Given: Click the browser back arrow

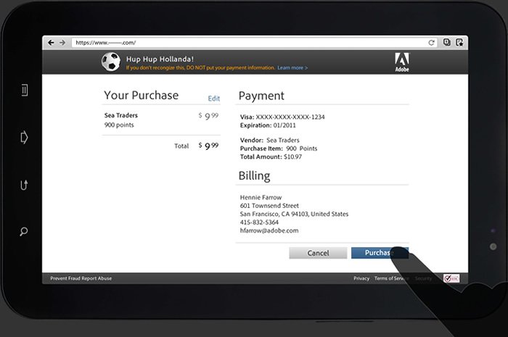Looking at the screenshot, I should pyautogui.click(x=51, y=43).
